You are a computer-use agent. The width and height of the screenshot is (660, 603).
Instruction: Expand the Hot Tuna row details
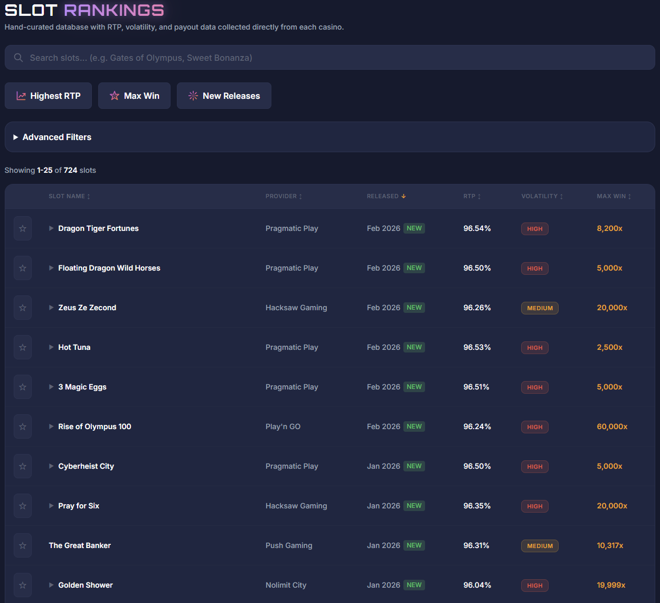point(51,347)
